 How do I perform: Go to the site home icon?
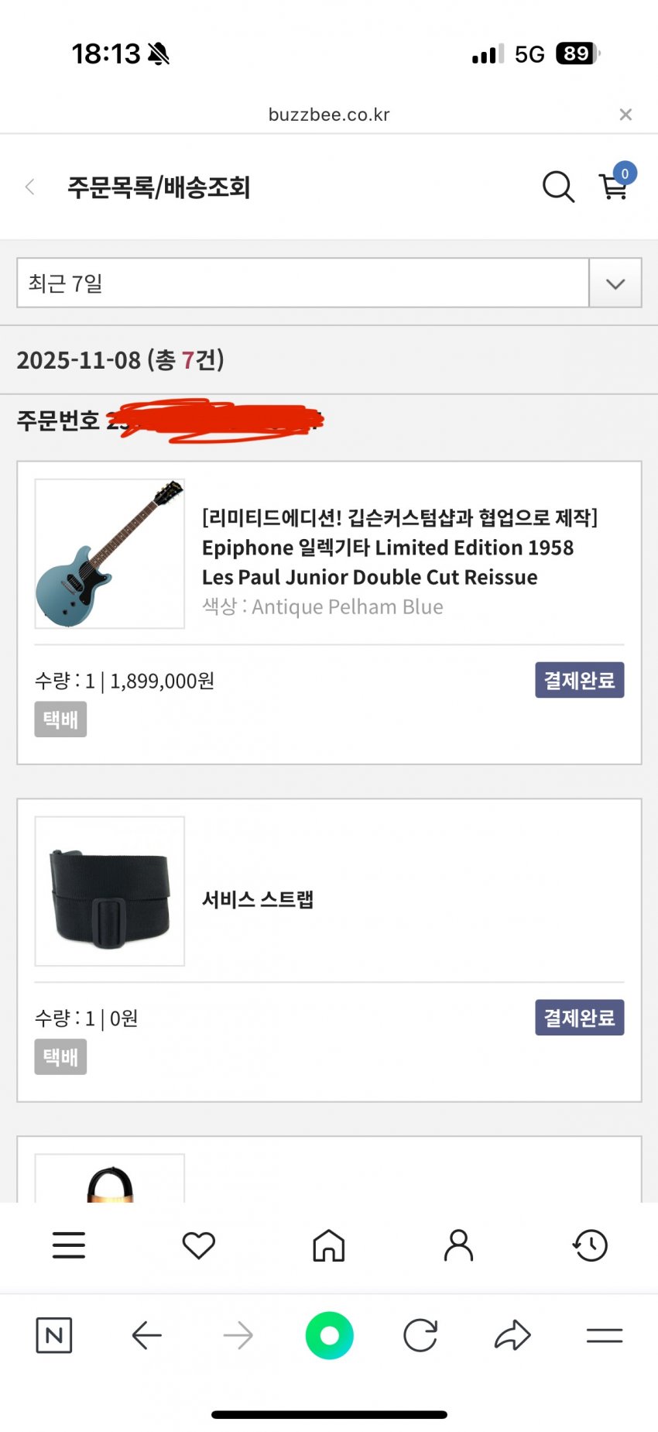coord(329,1245)
